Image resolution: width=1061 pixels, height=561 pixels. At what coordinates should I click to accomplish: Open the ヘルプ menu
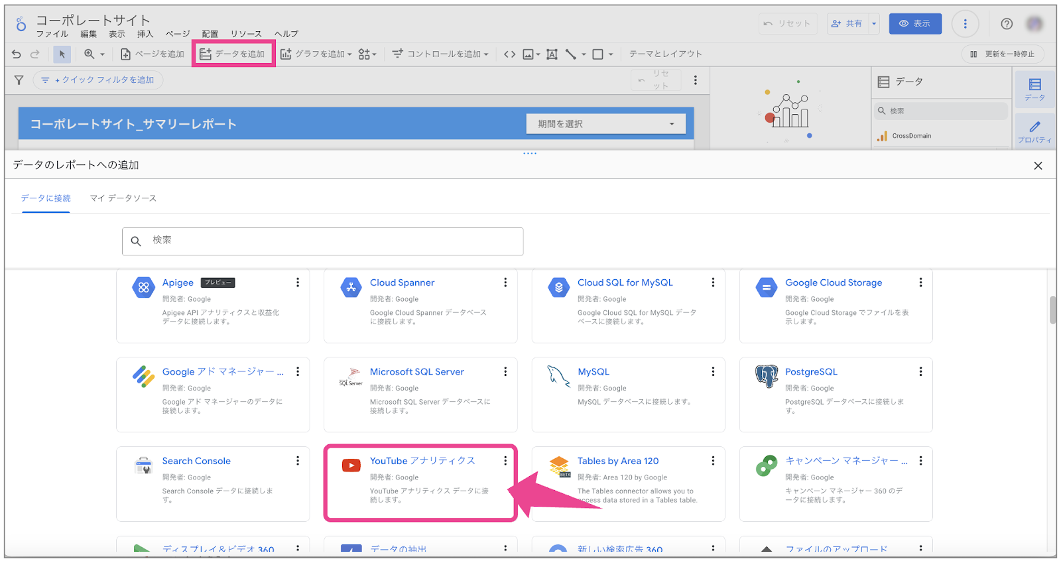point(286,34)
